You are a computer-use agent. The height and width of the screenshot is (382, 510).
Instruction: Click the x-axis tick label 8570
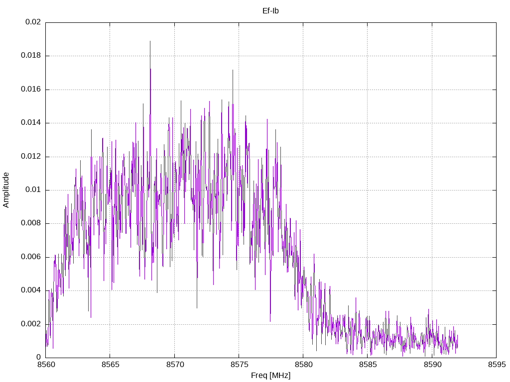coord(175,365)
